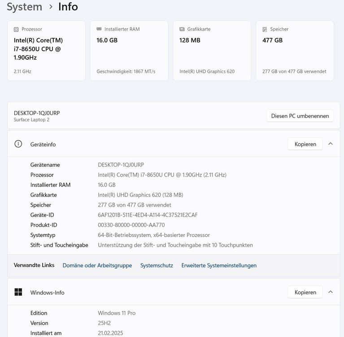Image resolution: width=344 pixels, height=337 pixels.
Task: Select Version value 25H2
Action: (x=104, y=323)
